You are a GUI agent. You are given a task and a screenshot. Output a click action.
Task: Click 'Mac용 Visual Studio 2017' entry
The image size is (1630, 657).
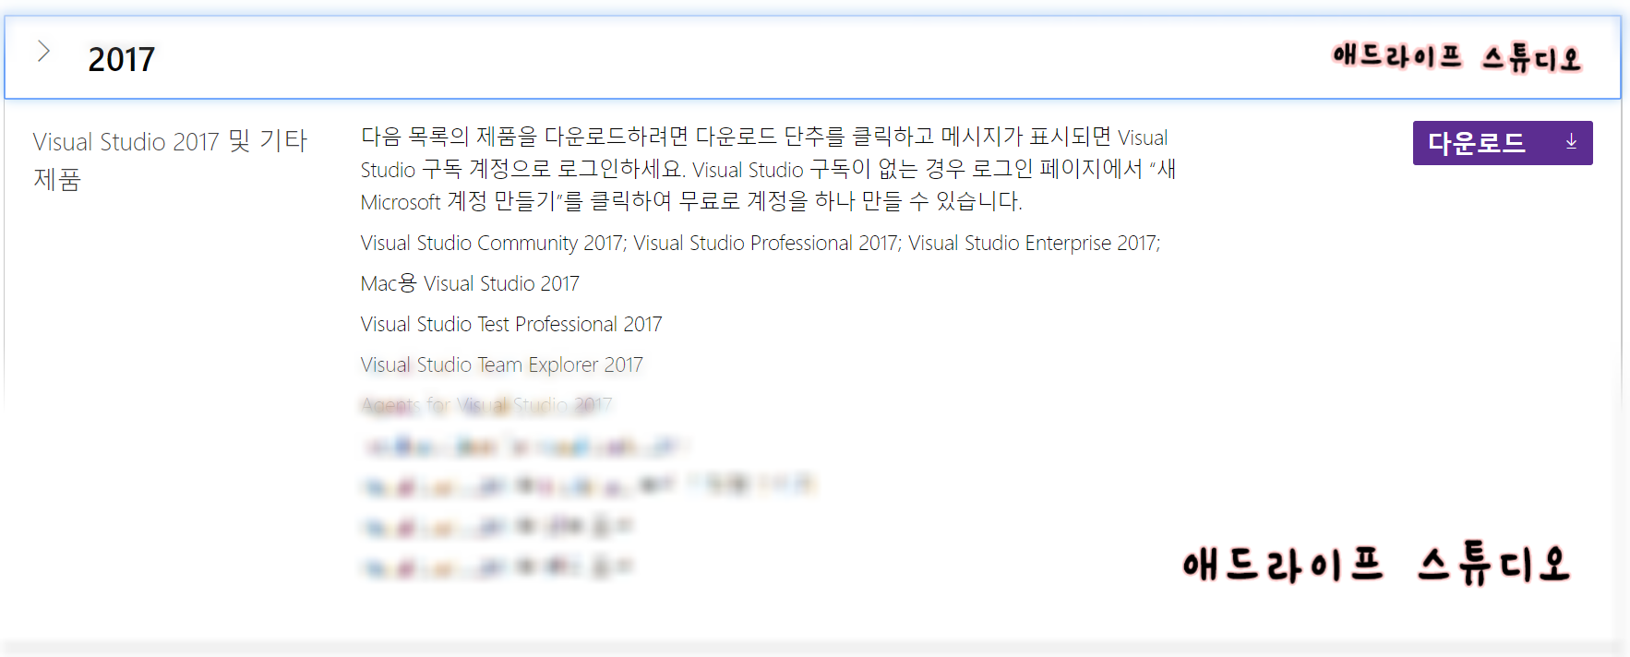[x=470, y=283]
